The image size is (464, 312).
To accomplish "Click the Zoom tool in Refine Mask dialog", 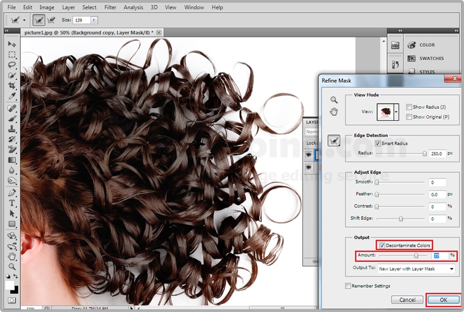I will pos(334,100).
